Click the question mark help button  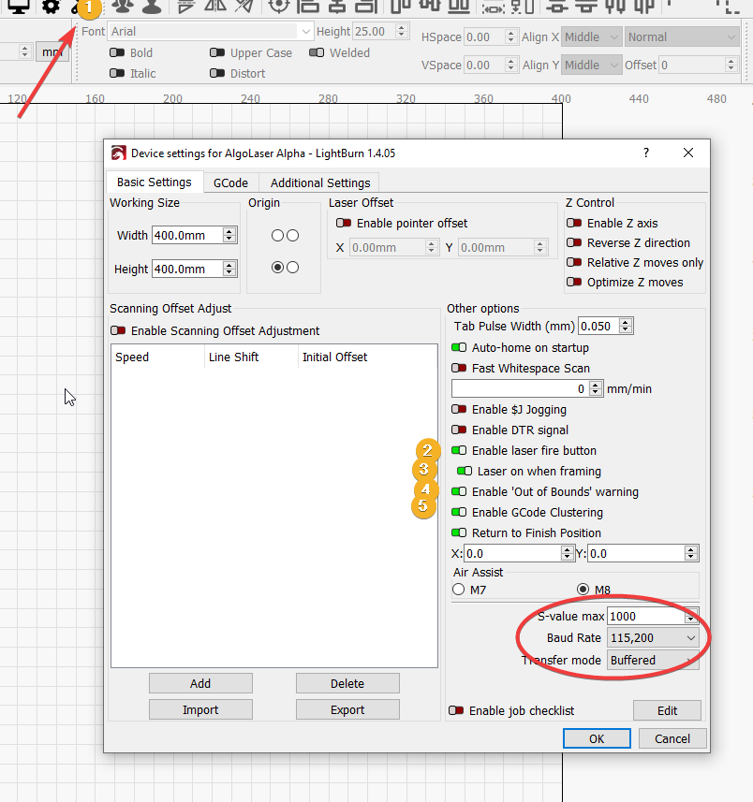(646, 153)
